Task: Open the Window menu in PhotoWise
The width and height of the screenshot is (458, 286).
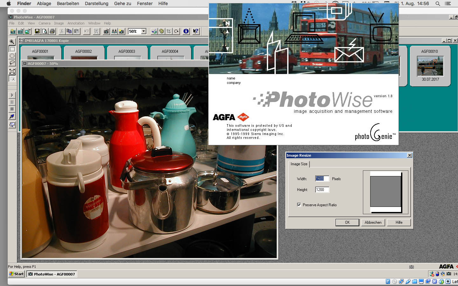Action: tap(94, 23)
